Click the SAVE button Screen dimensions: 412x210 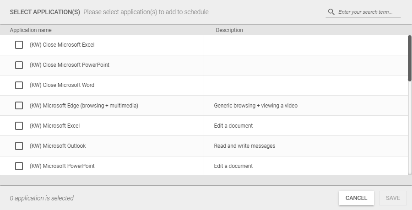pyautogui.click(x=393, y=198)
